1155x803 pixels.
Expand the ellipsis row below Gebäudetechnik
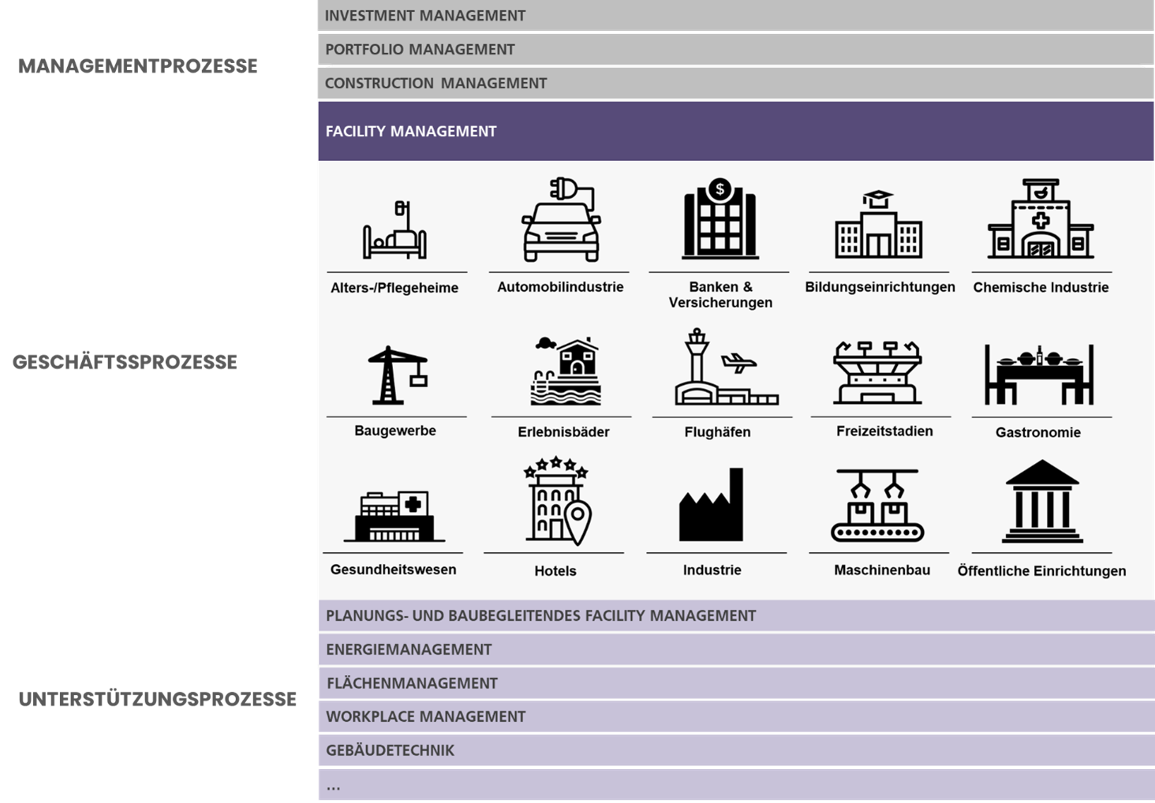[735, 786]
